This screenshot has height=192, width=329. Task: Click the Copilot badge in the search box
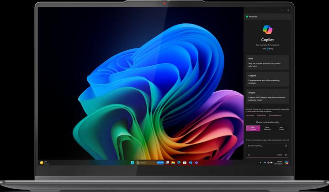pos(160,163)
